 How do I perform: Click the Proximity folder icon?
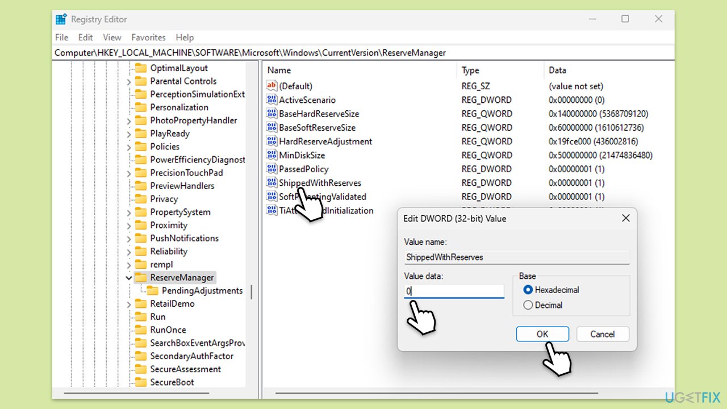coord(140,225)
